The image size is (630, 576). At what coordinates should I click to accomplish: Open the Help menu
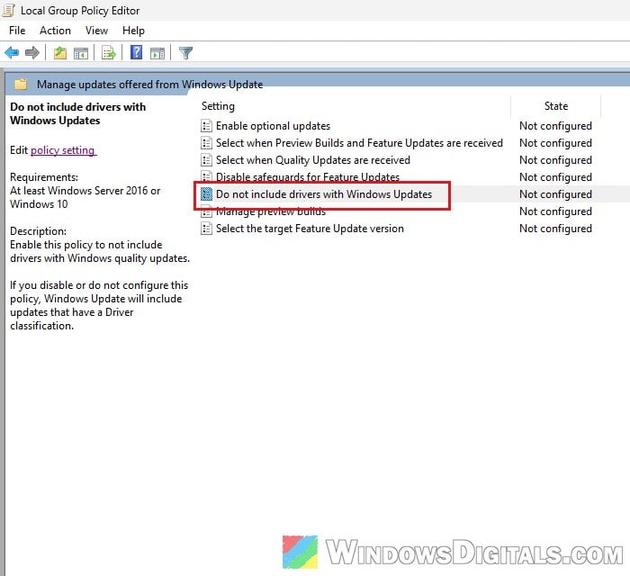click(133, 31)
